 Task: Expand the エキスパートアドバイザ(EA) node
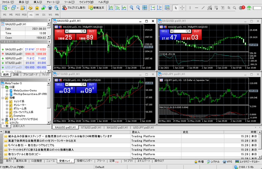click(x=3, y=119)
